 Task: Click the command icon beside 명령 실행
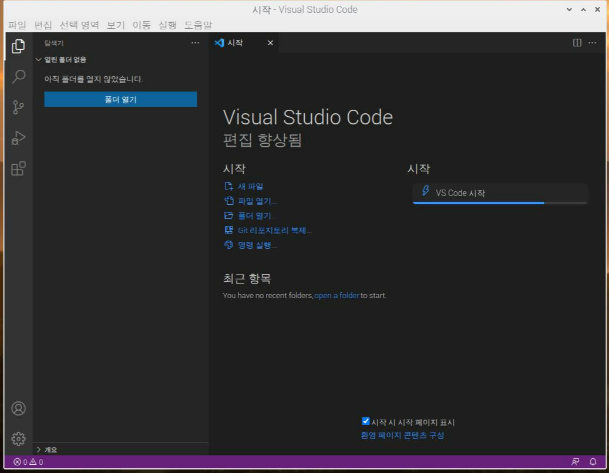tap(229, 245)
